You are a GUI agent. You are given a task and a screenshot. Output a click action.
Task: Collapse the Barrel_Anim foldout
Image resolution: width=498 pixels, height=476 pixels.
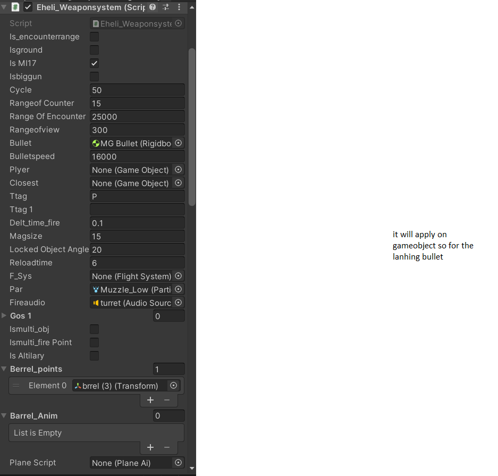tap(4, 415)
